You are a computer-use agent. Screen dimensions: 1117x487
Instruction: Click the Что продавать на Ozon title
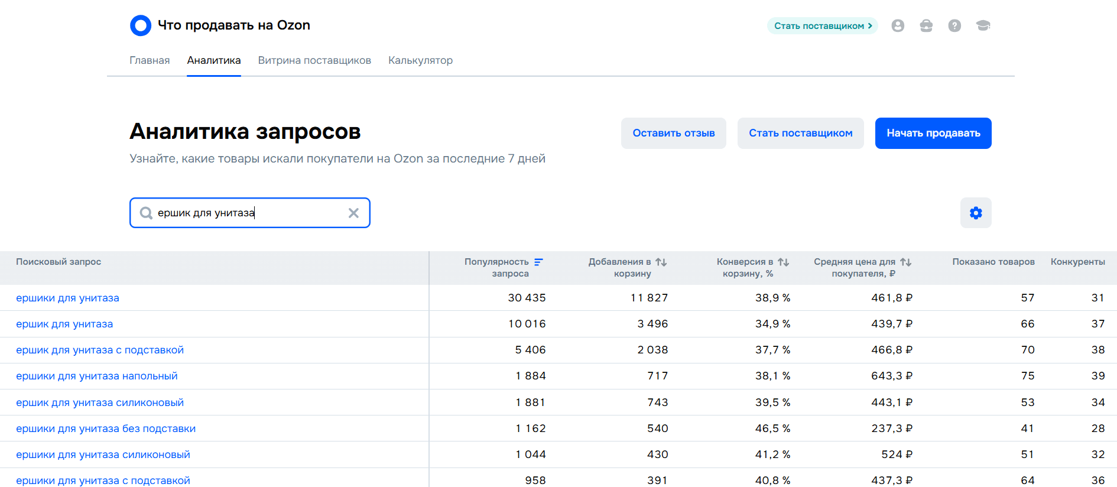coord(234,25)
